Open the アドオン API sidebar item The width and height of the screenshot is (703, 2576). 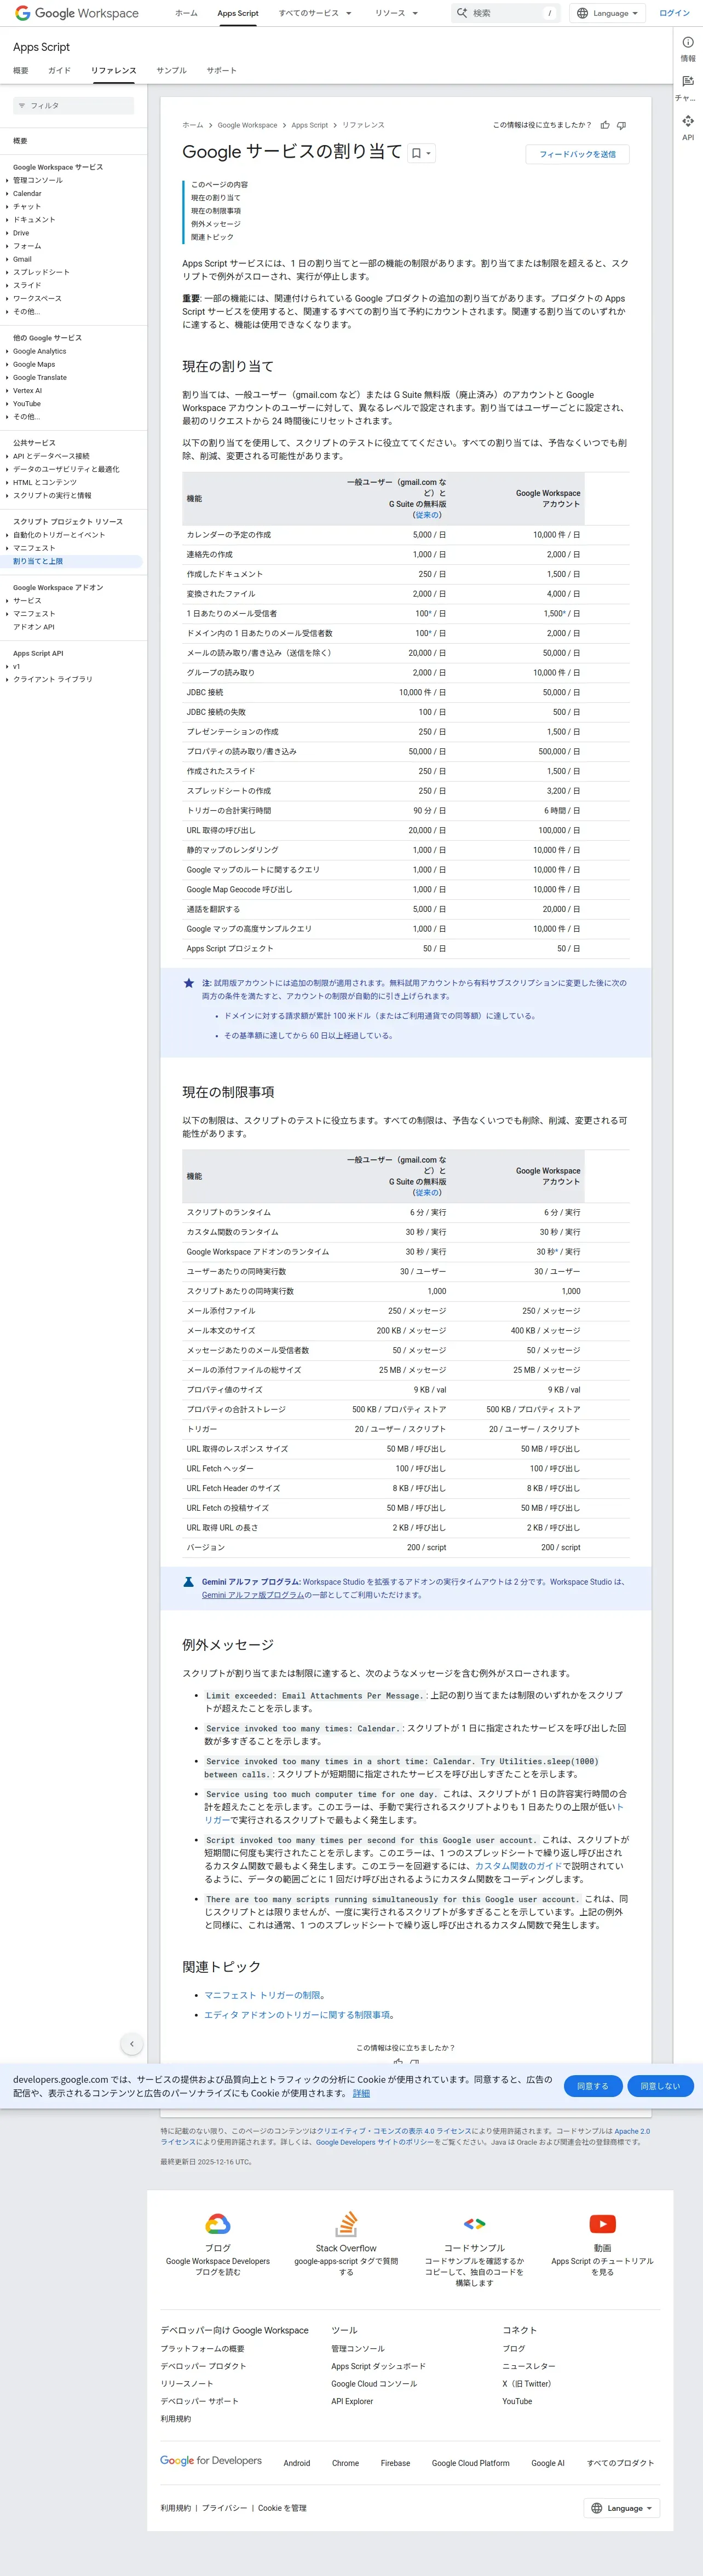click(34, 627)
